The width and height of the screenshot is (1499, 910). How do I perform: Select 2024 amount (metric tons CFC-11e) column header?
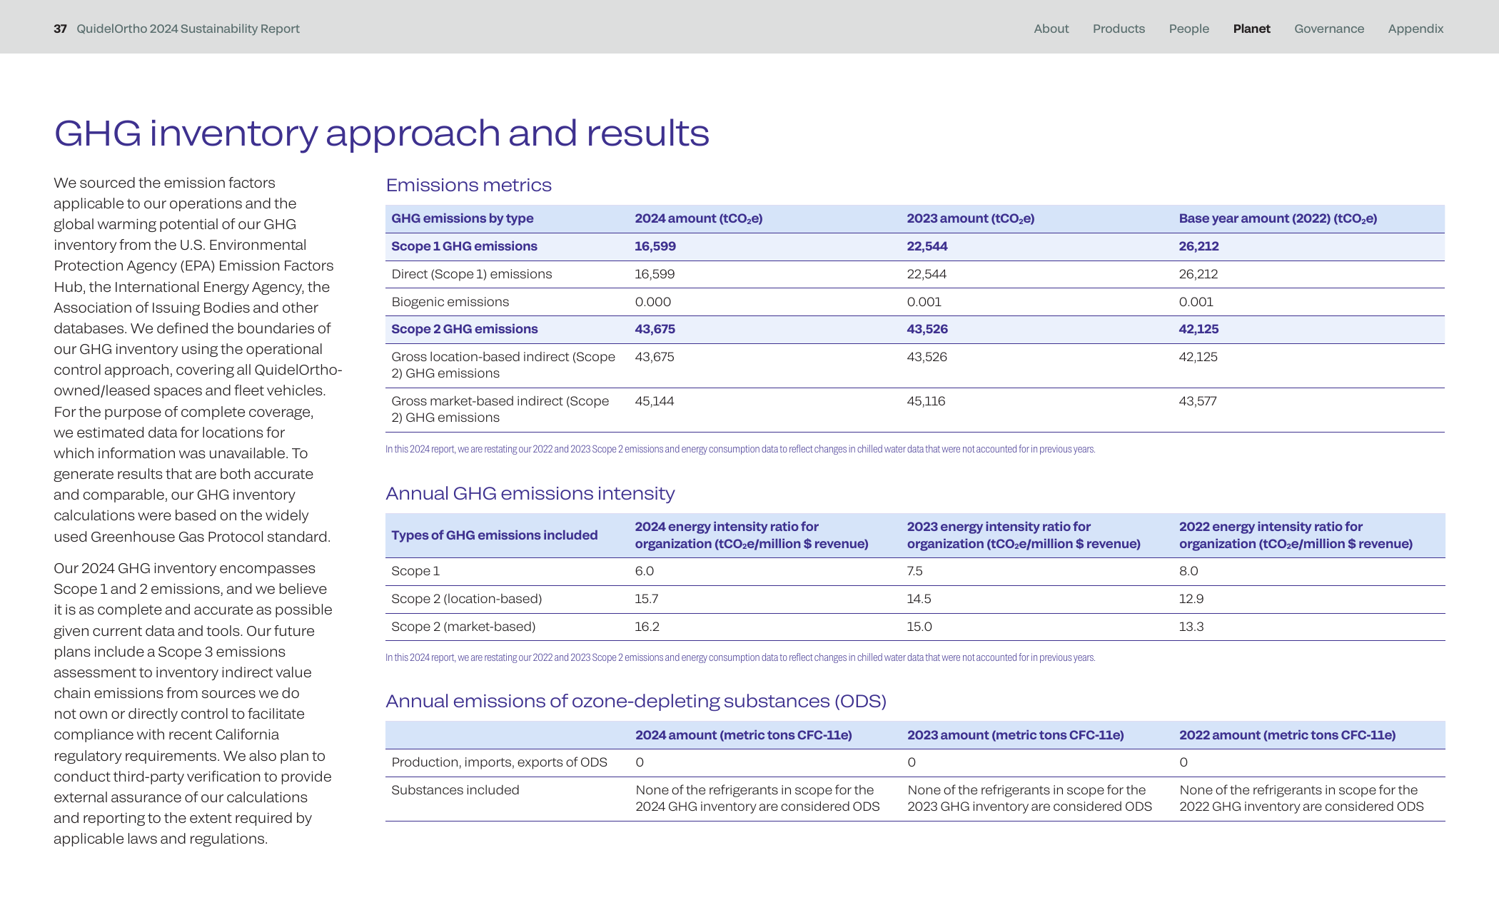pos(743,735)
